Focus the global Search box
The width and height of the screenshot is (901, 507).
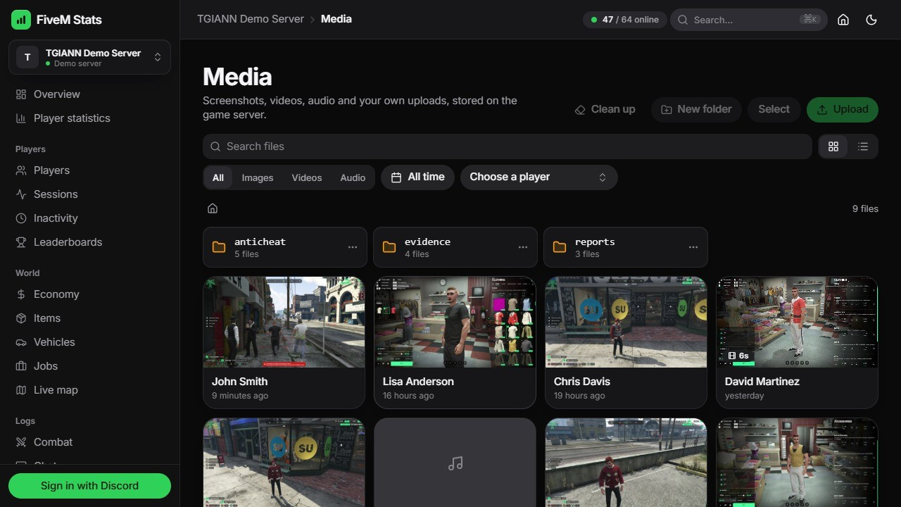click(748, 20)
